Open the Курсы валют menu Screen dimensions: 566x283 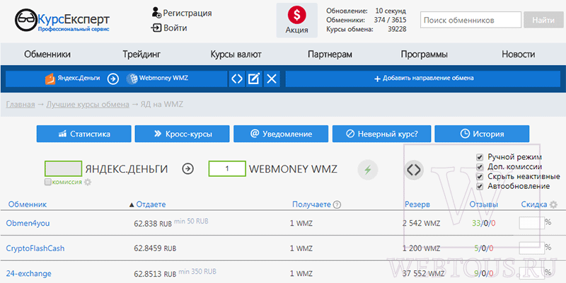(236, 54)
